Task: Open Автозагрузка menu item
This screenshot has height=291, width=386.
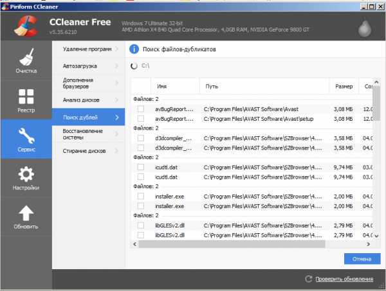Action: [89, 66]
